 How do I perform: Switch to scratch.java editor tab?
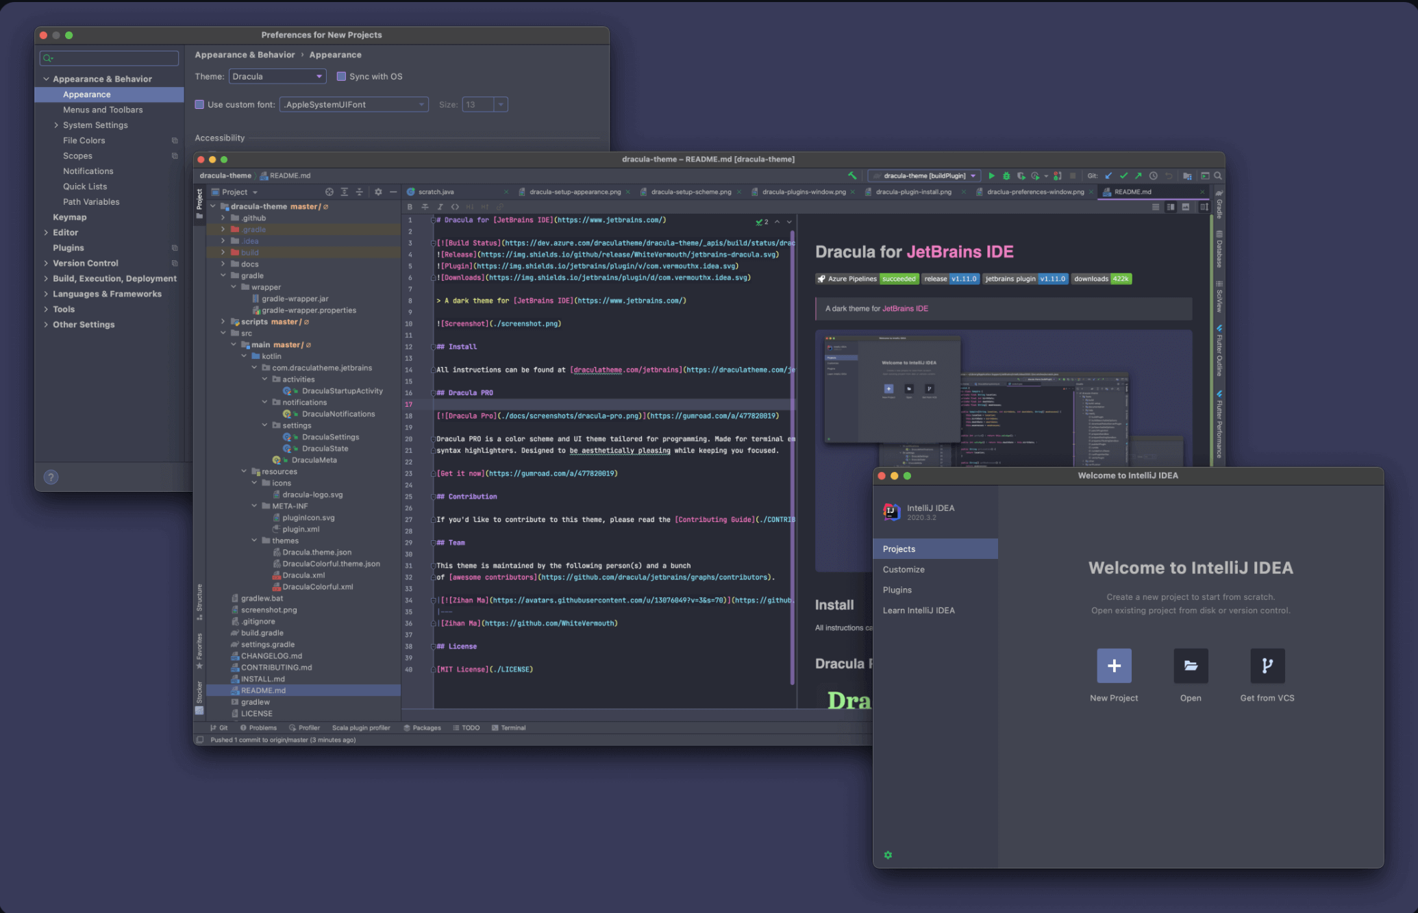click(436, 192)
